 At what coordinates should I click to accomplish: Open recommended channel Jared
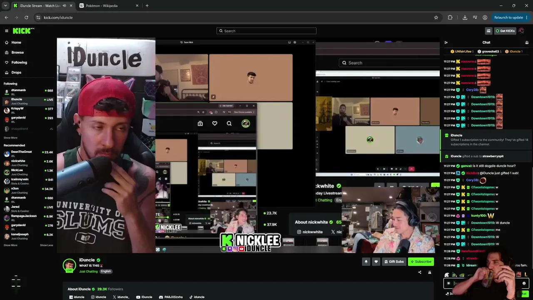click(x=28, y=208)
